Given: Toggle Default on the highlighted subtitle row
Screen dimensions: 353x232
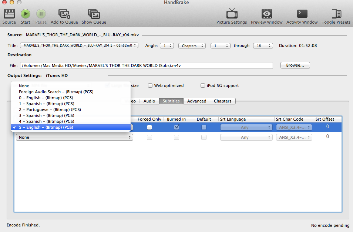Looking at the screenshot, I should click(x=204, y=127).
